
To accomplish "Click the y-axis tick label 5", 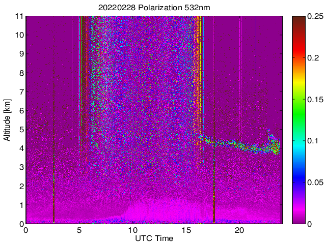I will 21,130.
